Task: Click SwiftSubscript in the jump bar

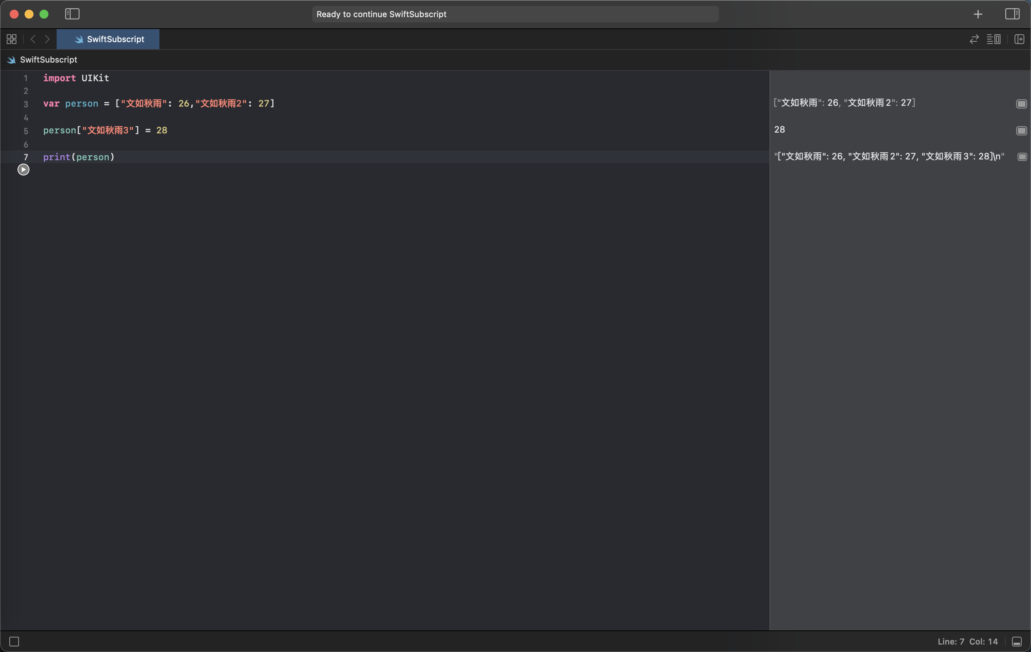Action: 48,60
